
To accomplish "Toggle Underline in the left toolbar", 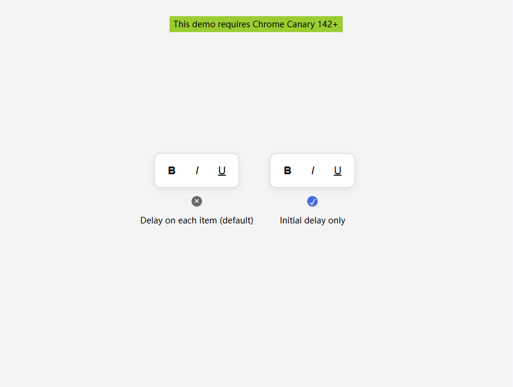I will 222,170.
